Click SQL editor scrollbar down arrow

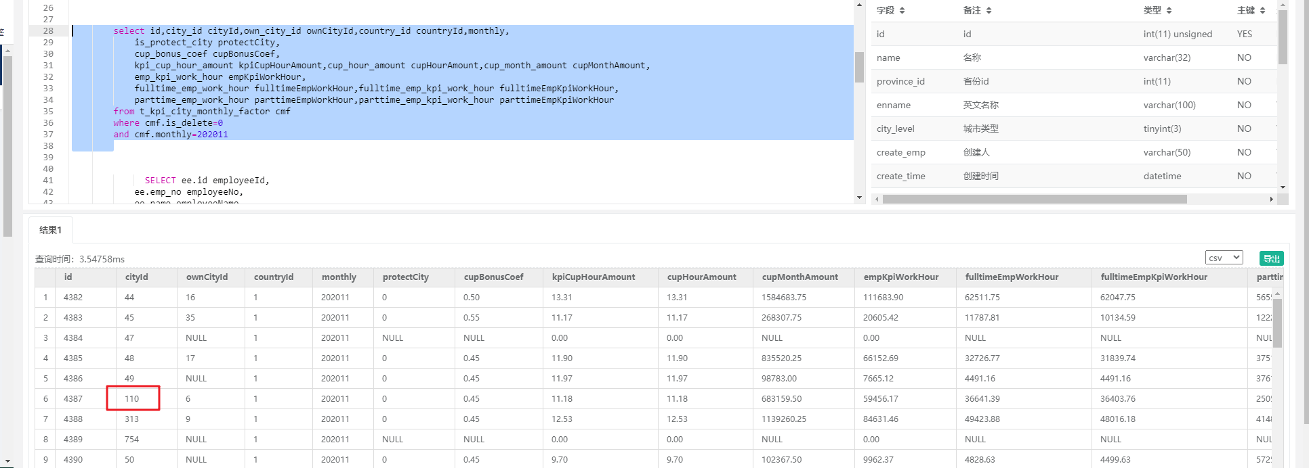click(859, 197)
